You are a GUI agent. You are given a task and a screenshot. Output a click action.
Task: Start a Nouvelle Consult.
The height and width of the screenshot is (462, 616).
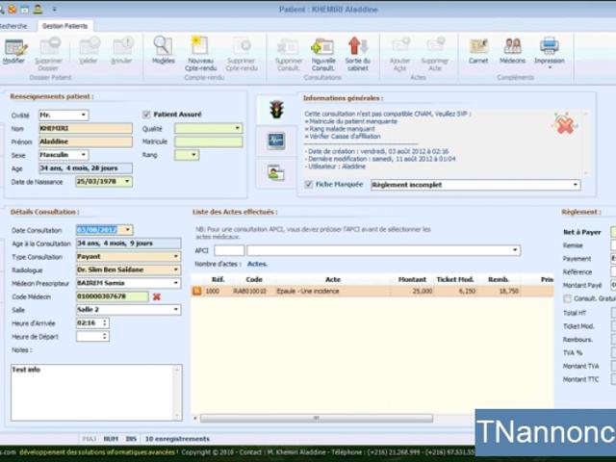pos(322,47)
